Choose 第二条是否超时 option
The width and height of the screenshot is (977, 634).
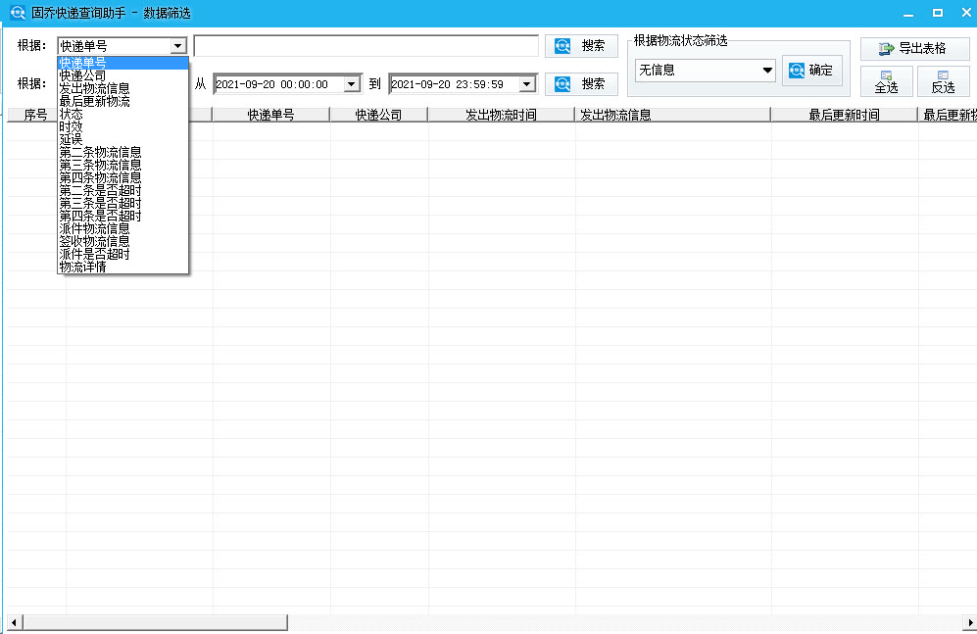click(122, 190)
